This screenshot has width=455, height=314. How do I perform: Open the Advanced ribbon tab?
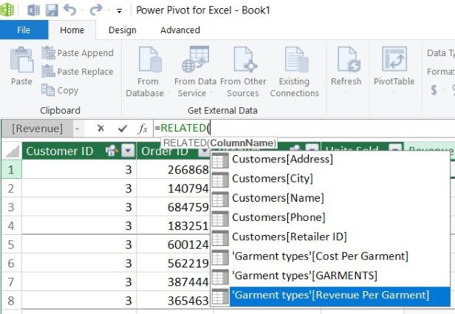tap(179, 30)
